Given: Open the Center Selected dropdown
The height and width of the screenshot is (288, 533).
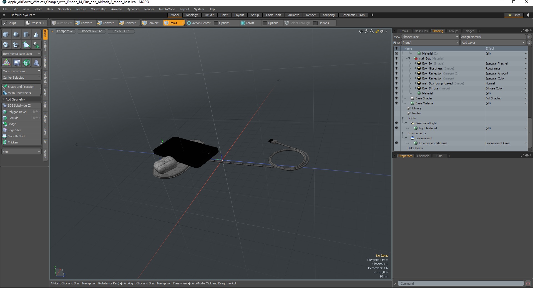Looking at the screenshot, I should coord(21,78).
